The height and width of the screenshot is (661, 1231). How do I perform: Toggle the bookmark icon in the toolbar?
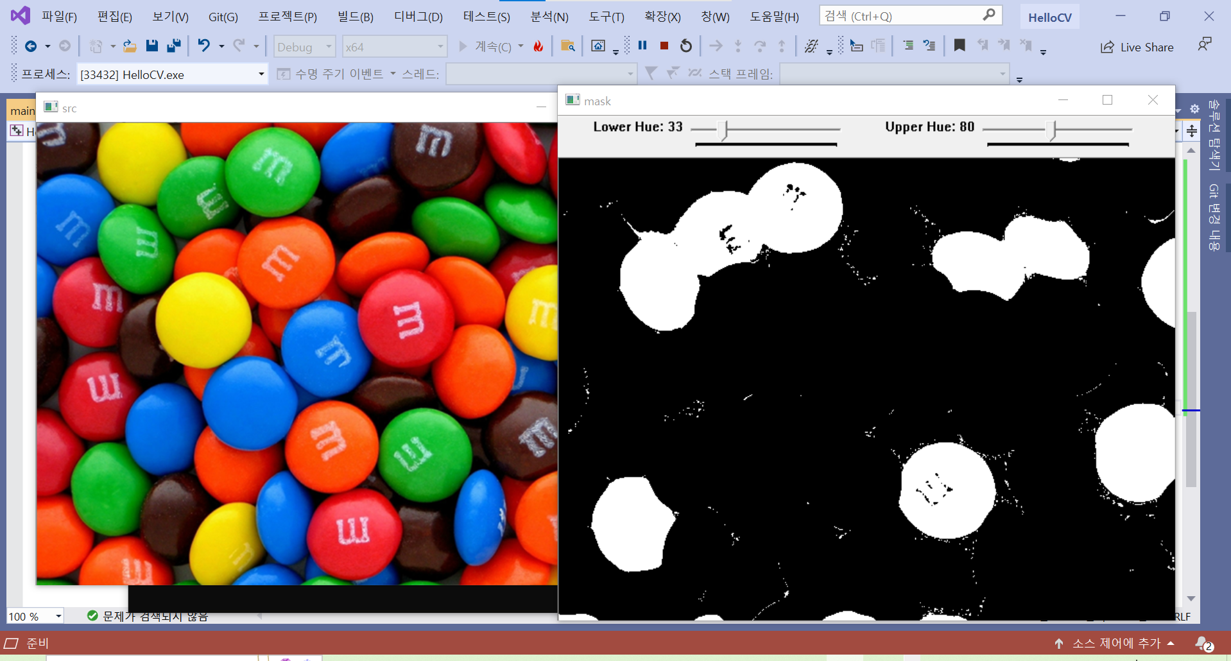point(960,46)
